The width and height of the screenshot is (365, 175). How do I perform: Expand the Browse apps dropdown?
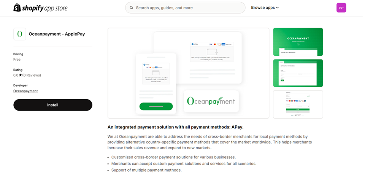click(265, 8)
